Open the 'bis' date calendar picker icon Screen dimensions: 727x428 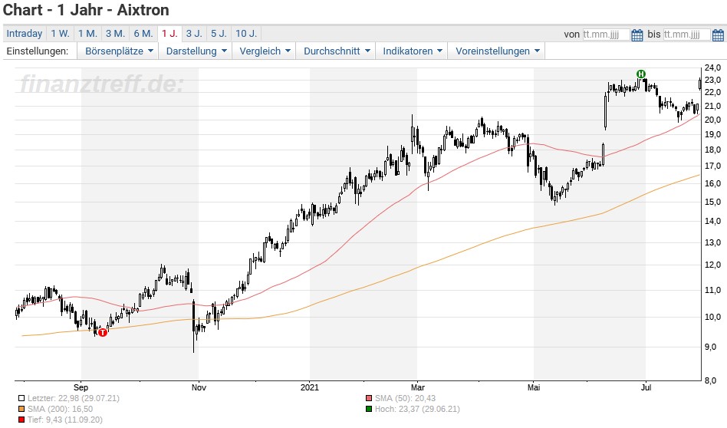coord(718,35)
